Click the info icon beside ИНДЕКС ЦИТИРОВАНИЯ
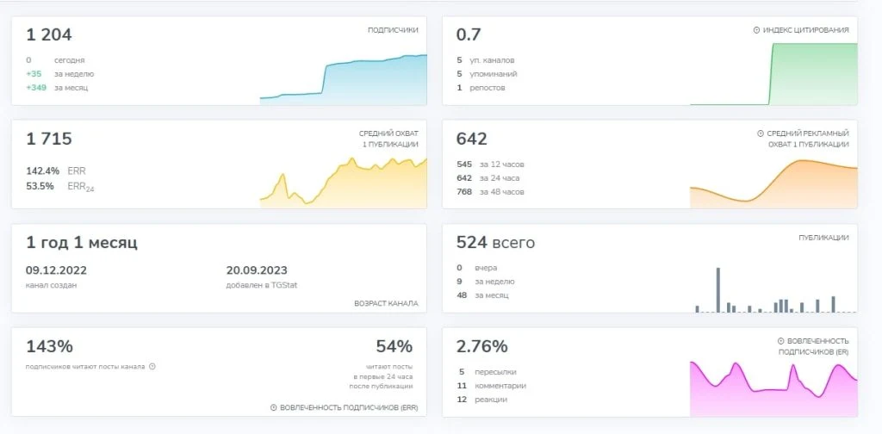The height and width of the screenshot is (434, 882). [756, 30]
